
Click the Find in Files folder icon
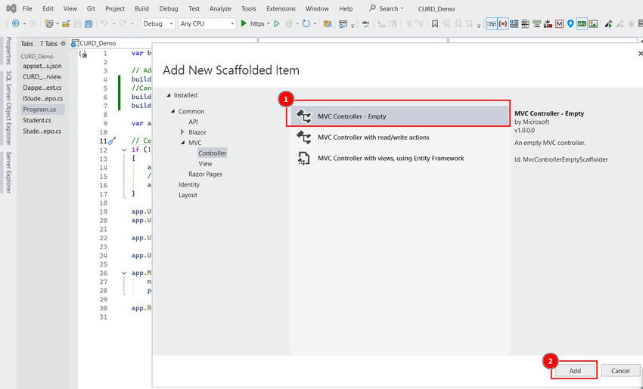pos(328,23)
